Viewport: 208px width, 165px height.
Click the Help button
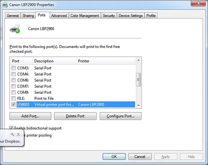pos(191,156)
